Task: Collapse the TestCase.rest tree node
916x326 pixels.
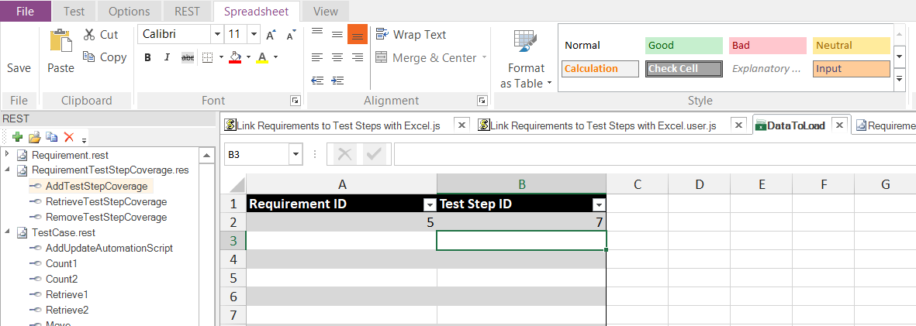Action: coord(8,232)
